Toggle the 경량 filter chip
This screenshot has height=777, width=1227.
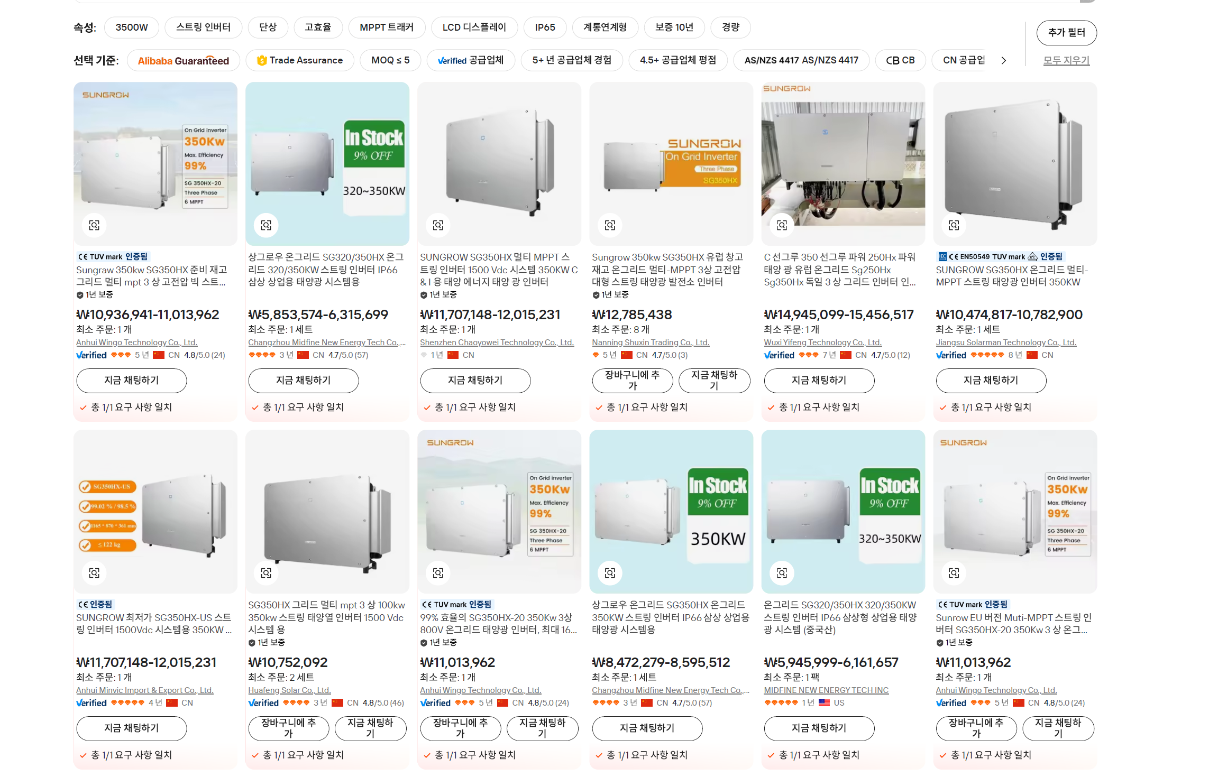730,27
